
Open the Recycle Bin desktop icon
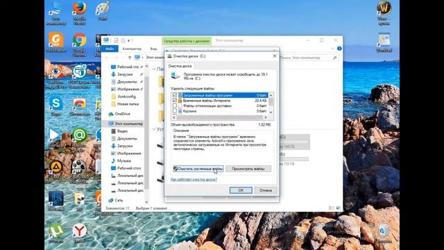pyautogui.click(x=384, y=233)
